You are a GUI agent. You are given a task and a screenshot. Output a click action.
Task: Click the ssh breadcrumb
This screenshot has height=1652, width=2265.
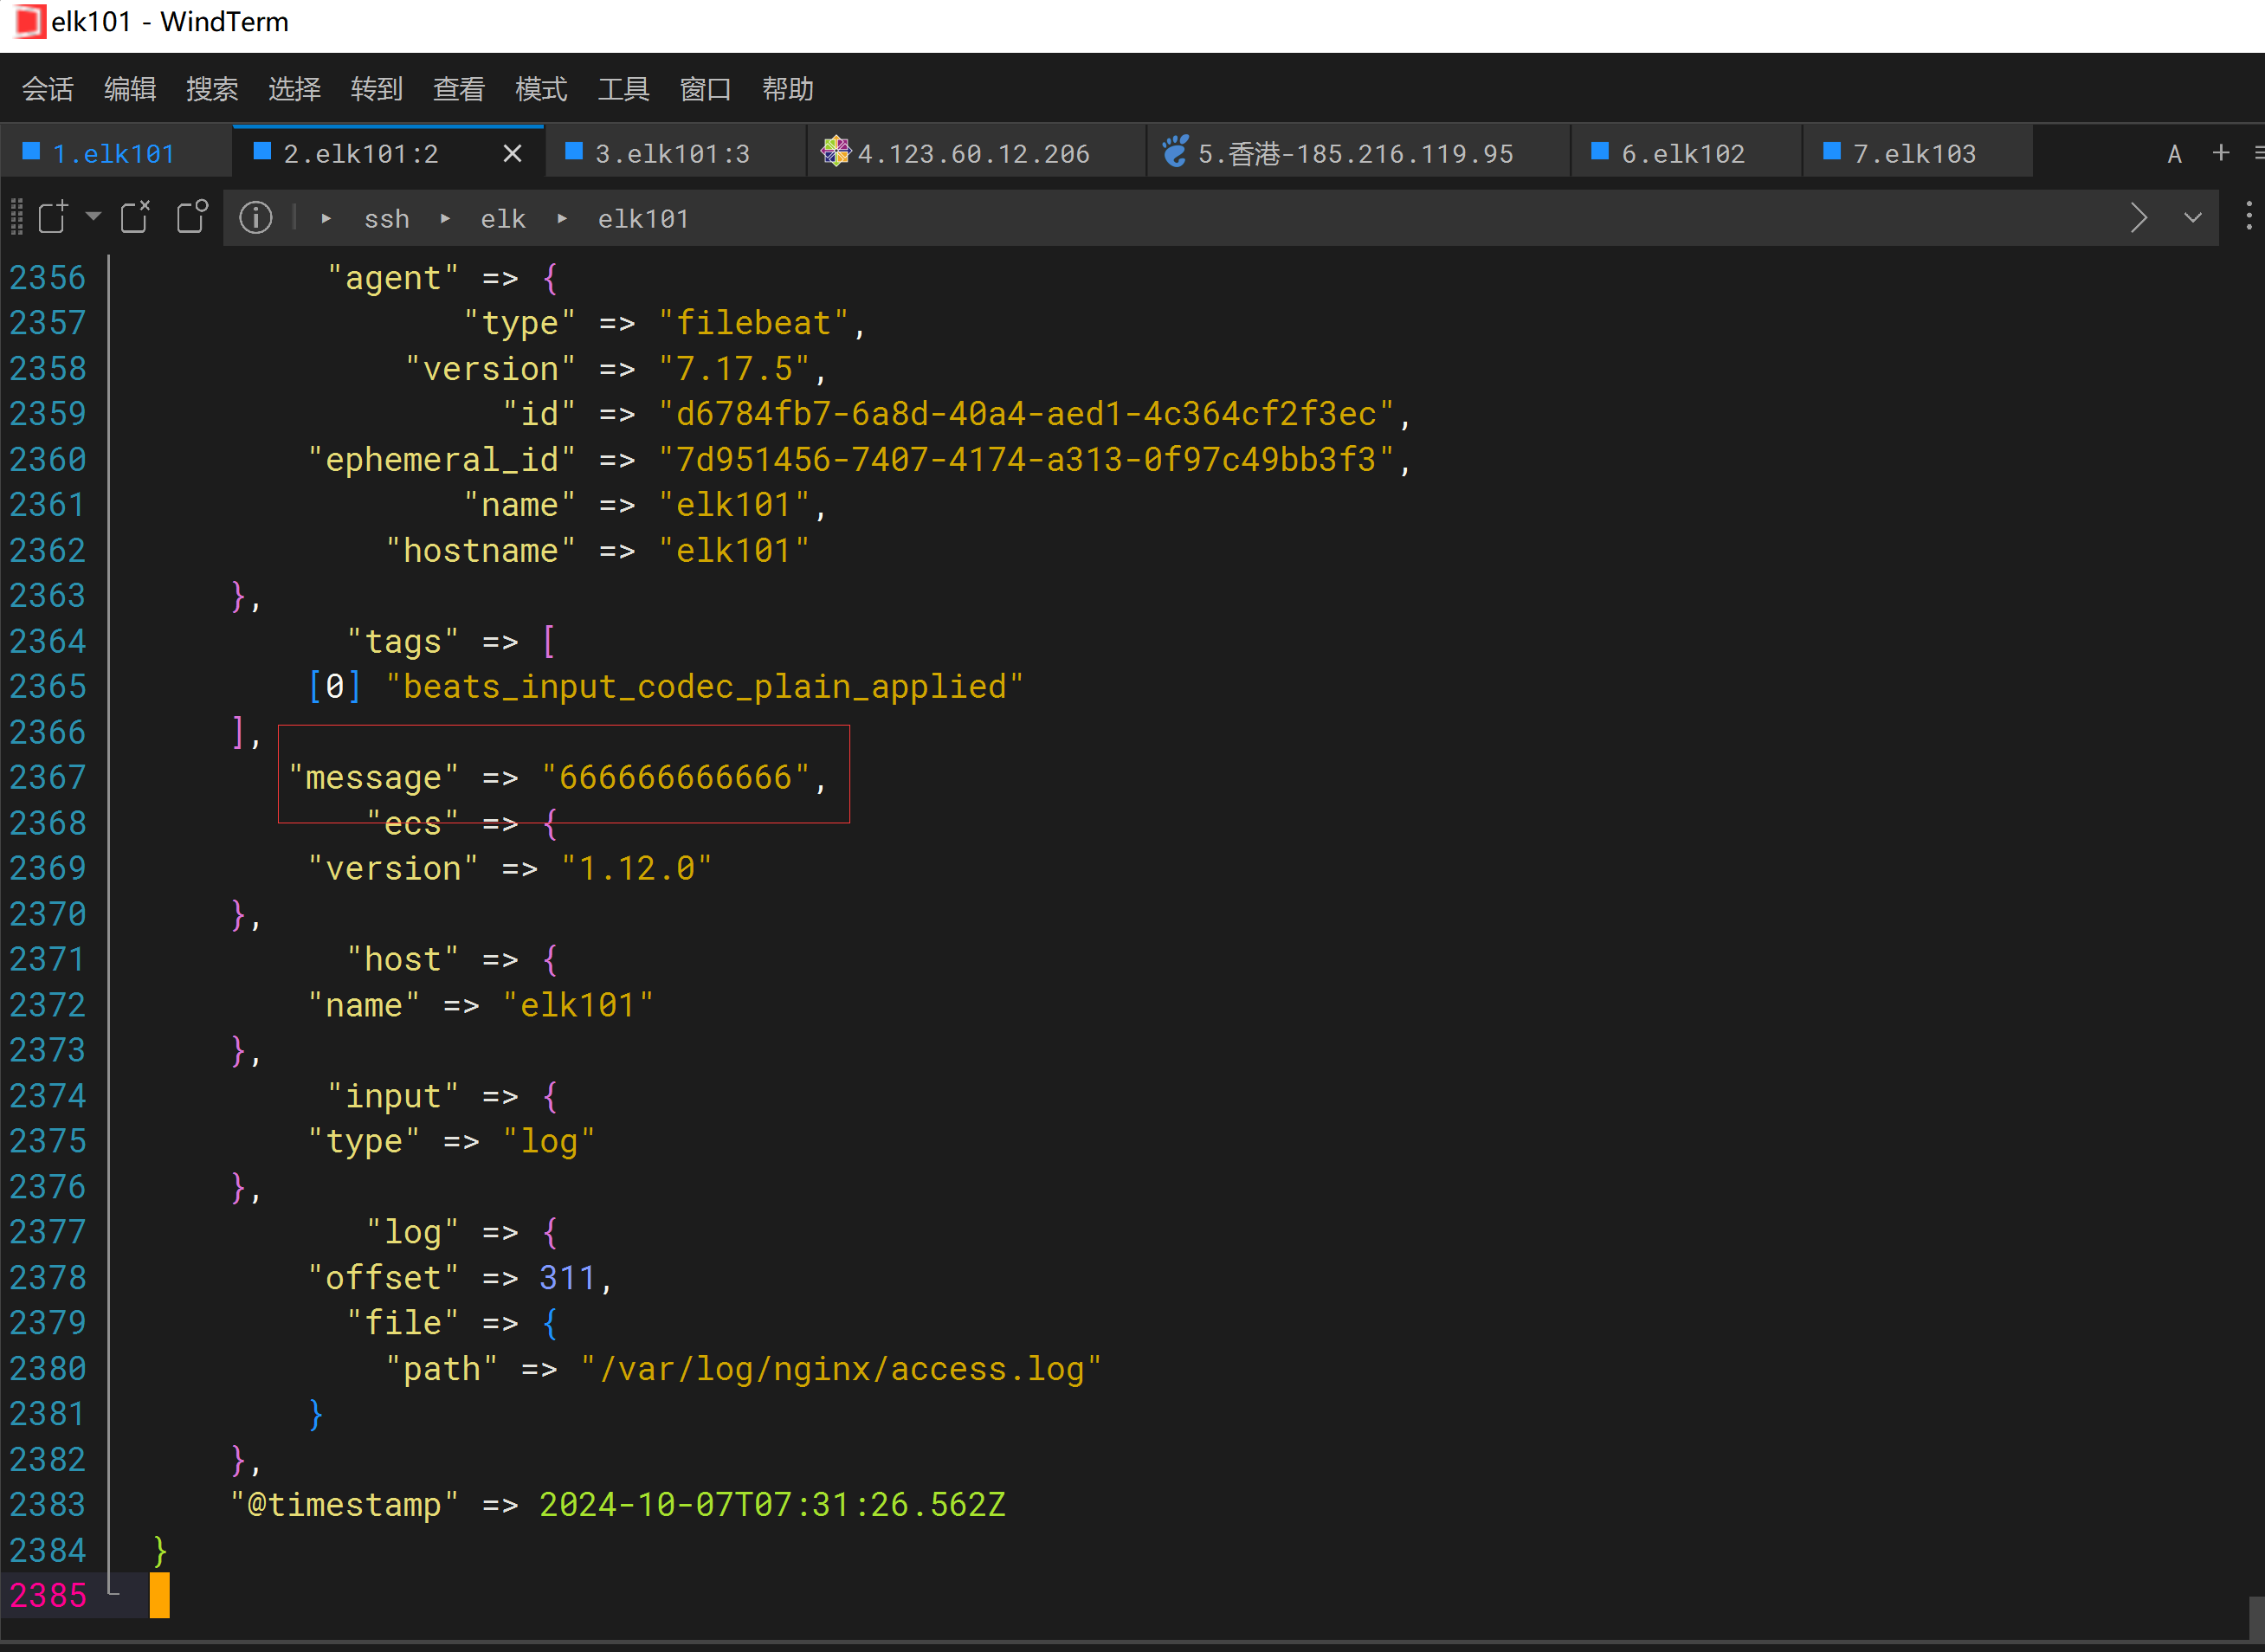(386, 219)
